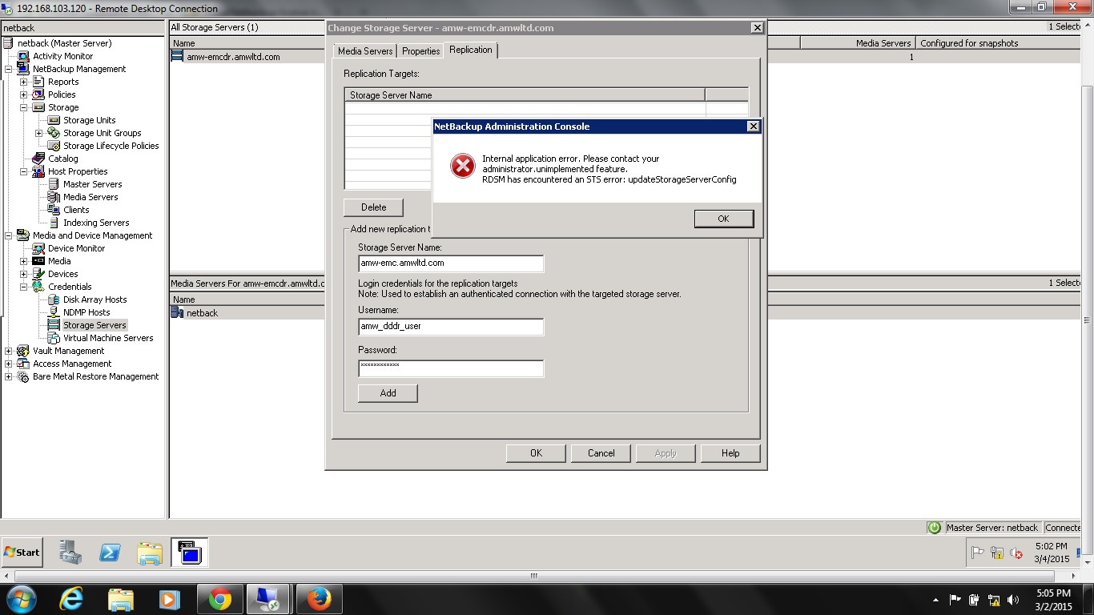
Task: Click the Delete replication target button
Action: point(373,207)
